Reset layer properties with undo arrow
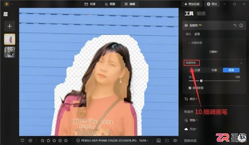 [x=235, y=25]
